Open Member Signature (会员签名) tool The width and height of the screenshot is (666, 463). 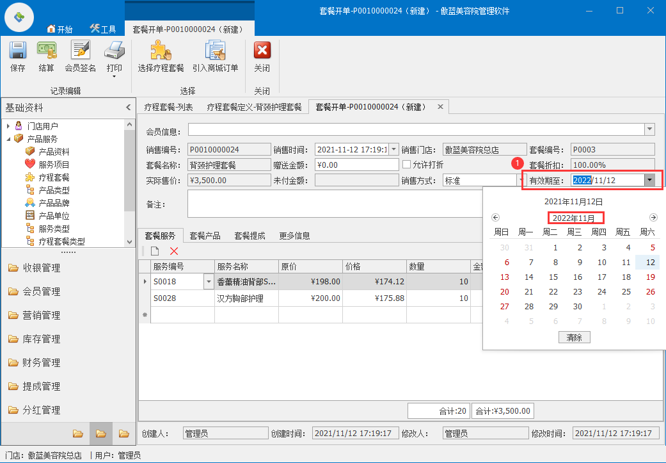(81, 51)
